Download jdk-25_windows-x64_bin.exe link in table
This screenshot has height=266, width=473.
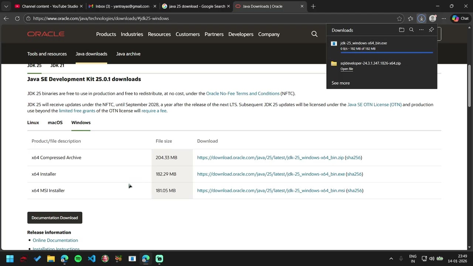coord(271,174)
